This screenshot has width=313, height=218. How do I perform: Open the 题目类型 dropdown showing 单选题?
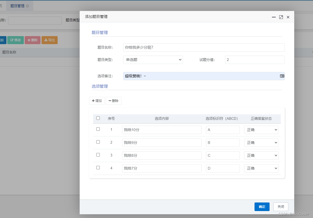pos(153,60)
